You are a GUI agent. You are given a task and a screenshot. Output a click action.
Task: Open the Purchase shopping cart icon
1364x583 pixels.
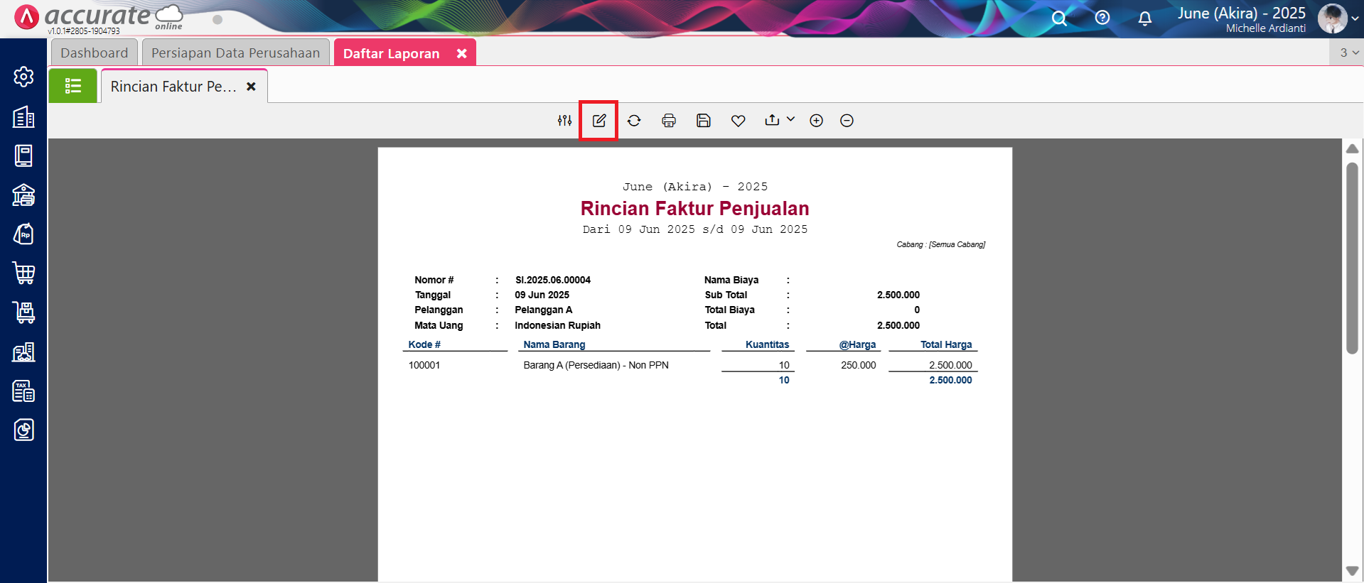[23, 273]
